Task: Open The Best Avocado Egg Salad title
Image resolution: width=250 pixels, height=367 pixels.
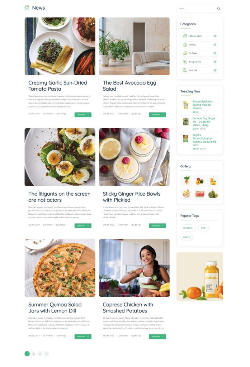Action: pyautogui.click(x=129, y=86)
